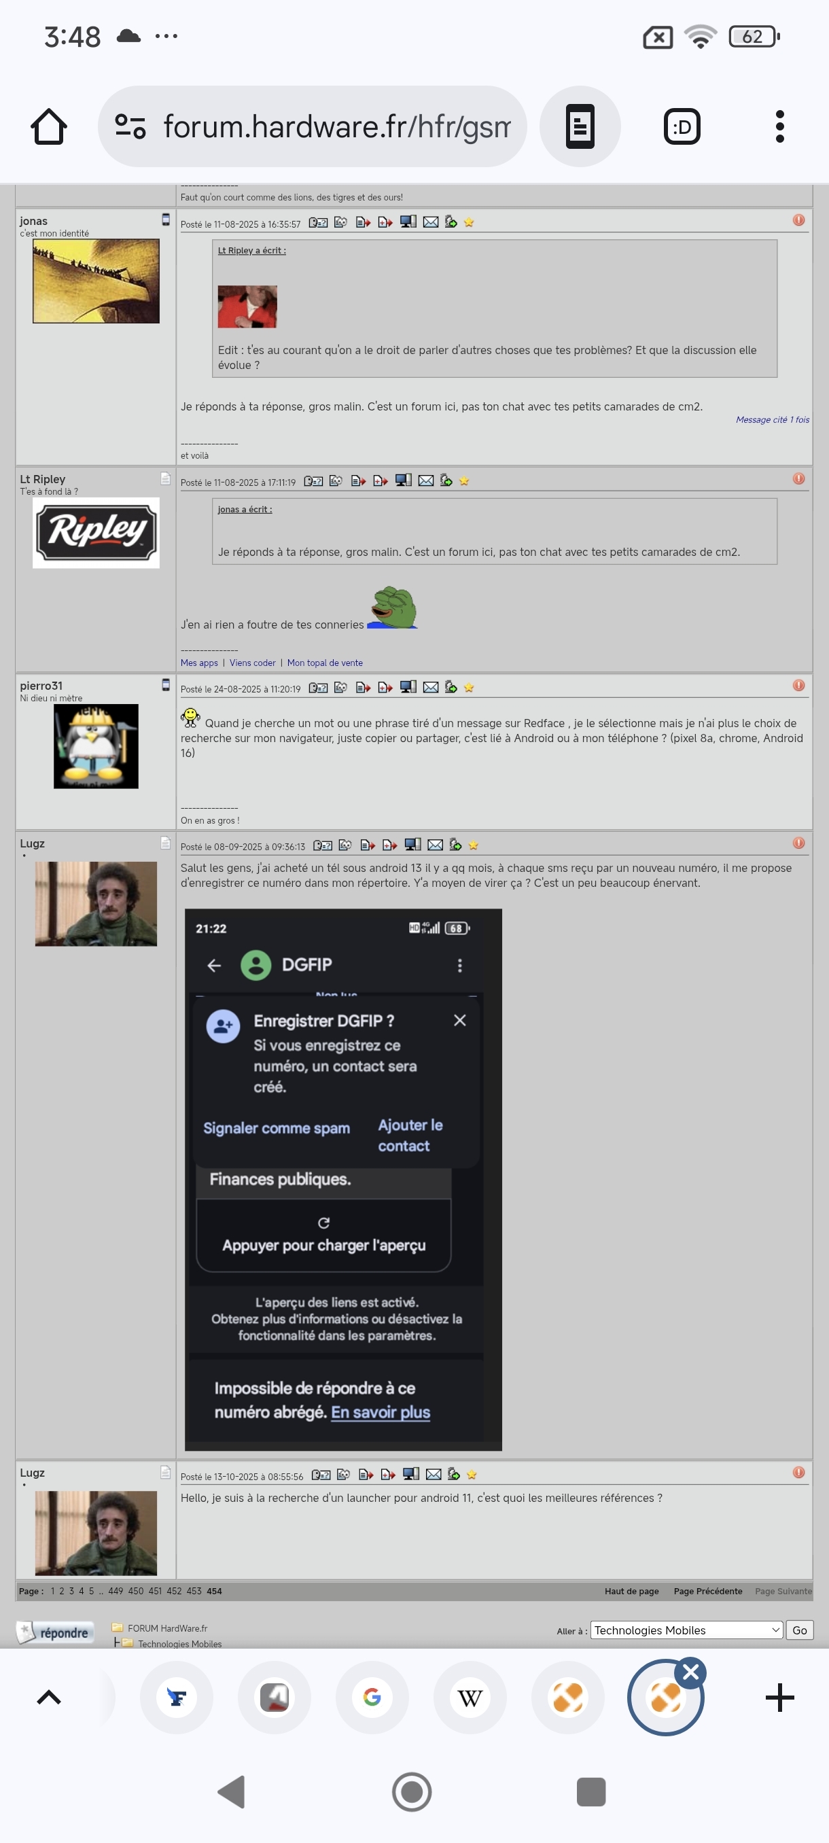Screen dimensions: 829x1843
Task: Jump to 'Haut de page'
Action: pyautogui.click(x=631, y=1591)
